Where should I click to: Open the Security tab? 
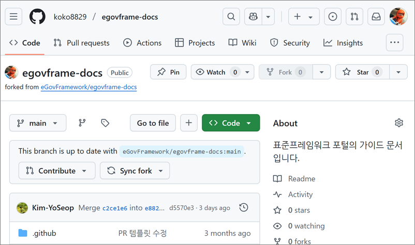pyautogui.click(x=290, y=43)
